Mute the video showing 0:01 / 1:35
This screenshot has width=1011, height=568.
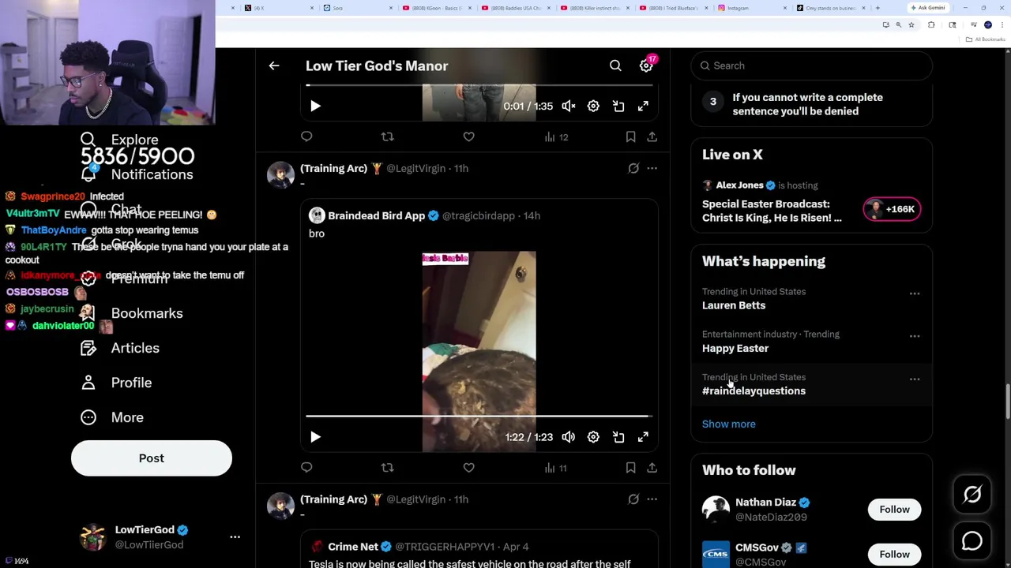coord(569,106)
